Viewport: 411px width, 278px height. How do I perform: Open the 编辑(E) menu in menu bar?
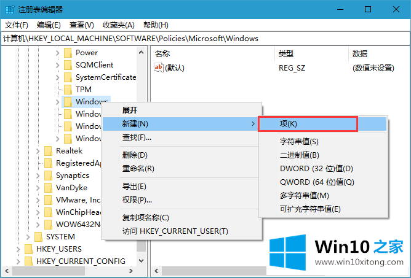[x=49, y=25]
